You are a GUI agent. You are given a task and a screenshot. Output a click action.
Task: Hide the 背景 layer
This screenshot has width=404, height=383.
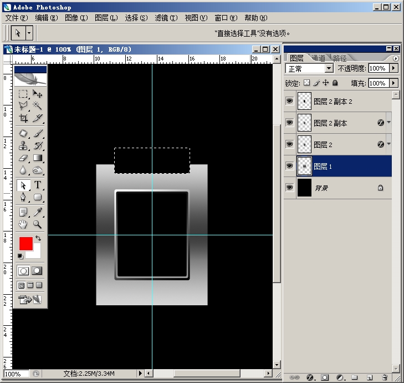click(290, 188)
